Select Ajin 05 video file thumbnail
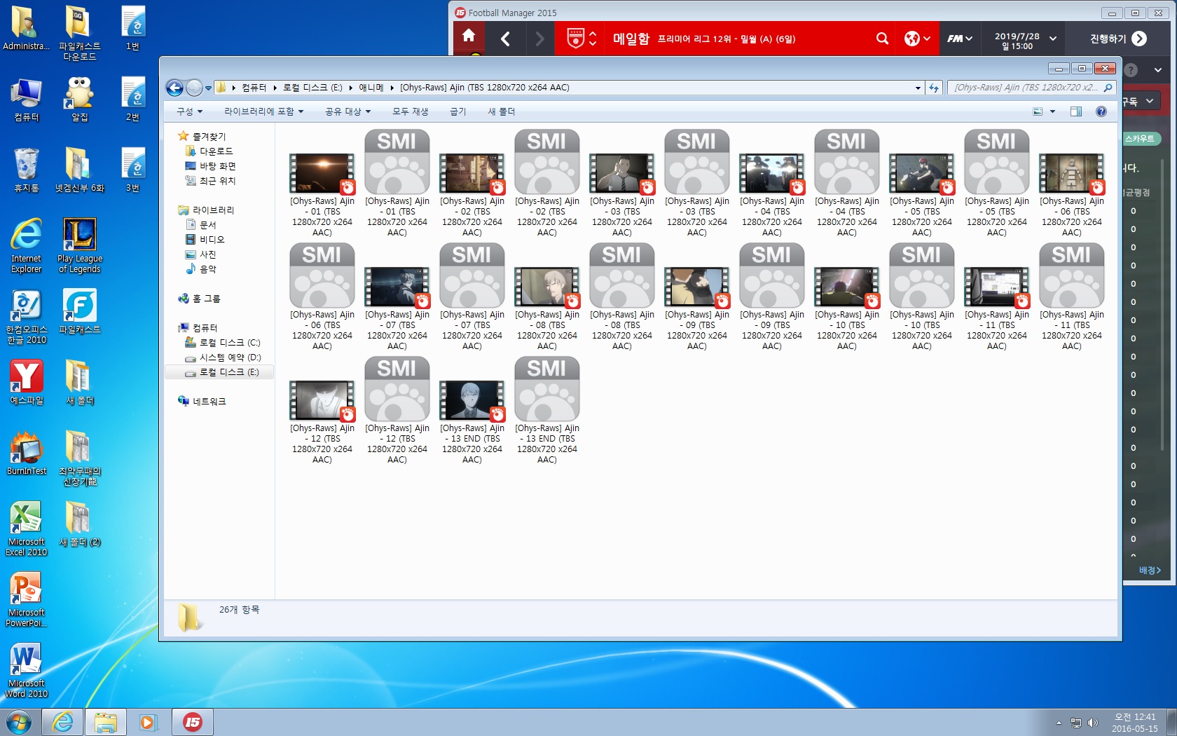 point(922,173)
